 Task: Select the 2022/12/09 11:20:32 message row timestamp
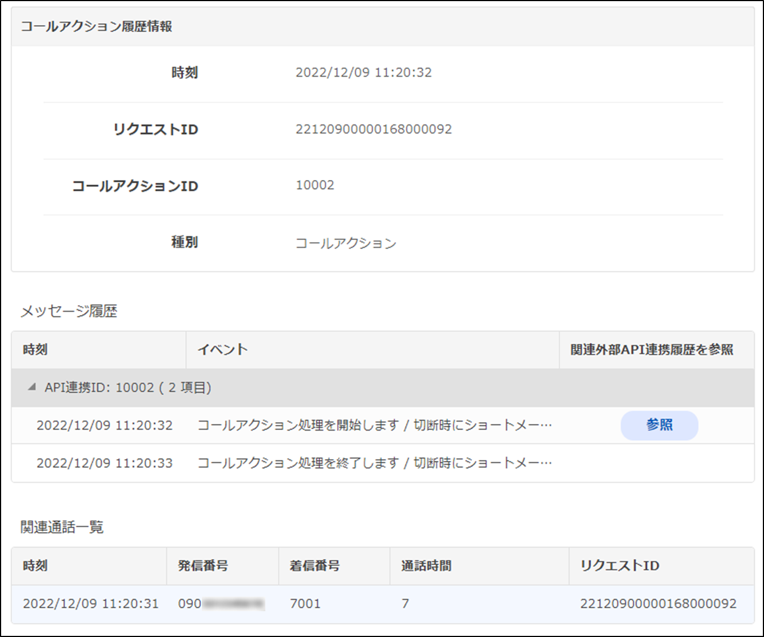tap(104, 425)
